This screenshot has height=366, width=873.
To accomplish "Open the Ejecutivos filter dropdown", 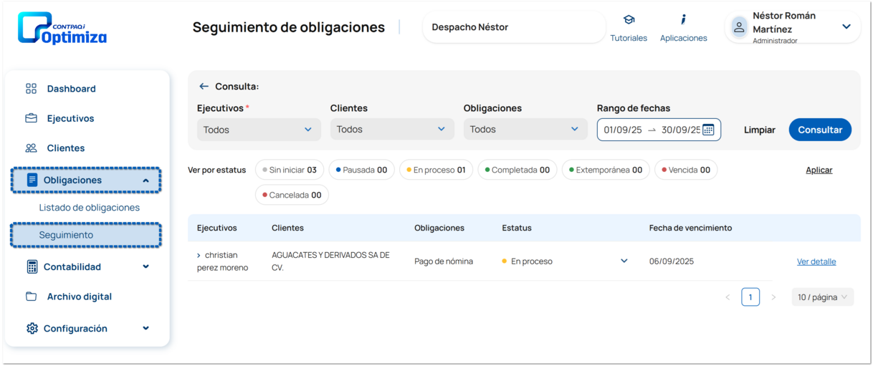I will [259, 130].
